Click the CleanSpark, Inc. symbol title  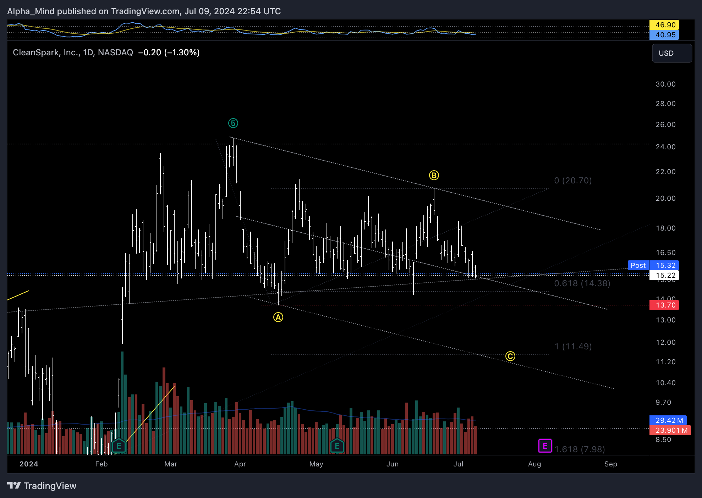73,52
